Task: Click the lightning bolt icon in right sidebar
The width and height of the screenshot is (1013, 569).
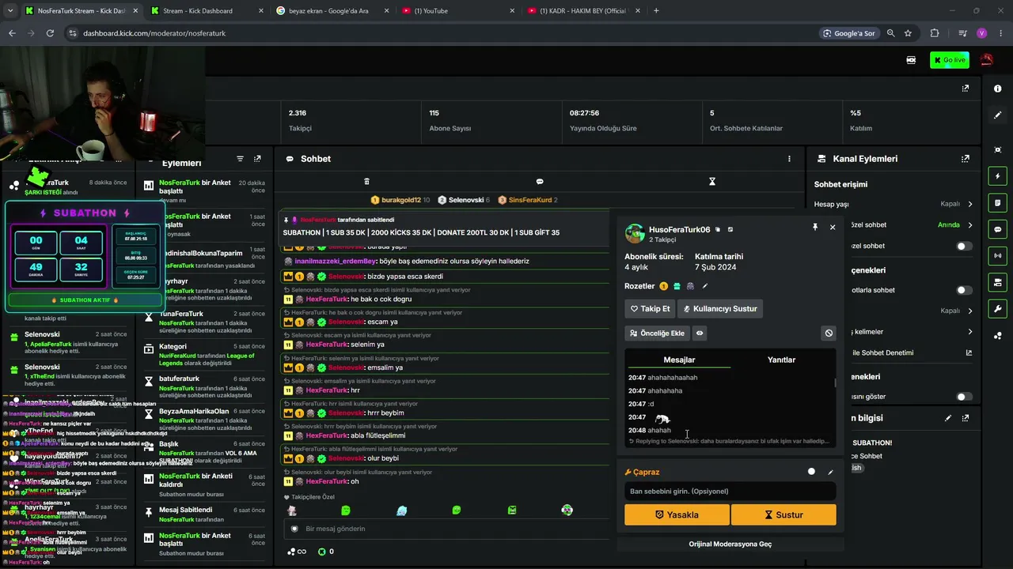Action: click(x=998, y=176)
